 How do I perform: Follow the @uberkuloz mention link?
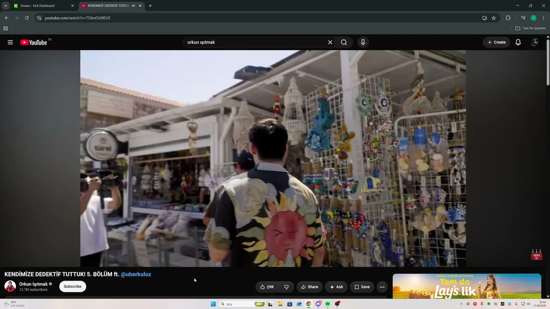click(136, 274)
